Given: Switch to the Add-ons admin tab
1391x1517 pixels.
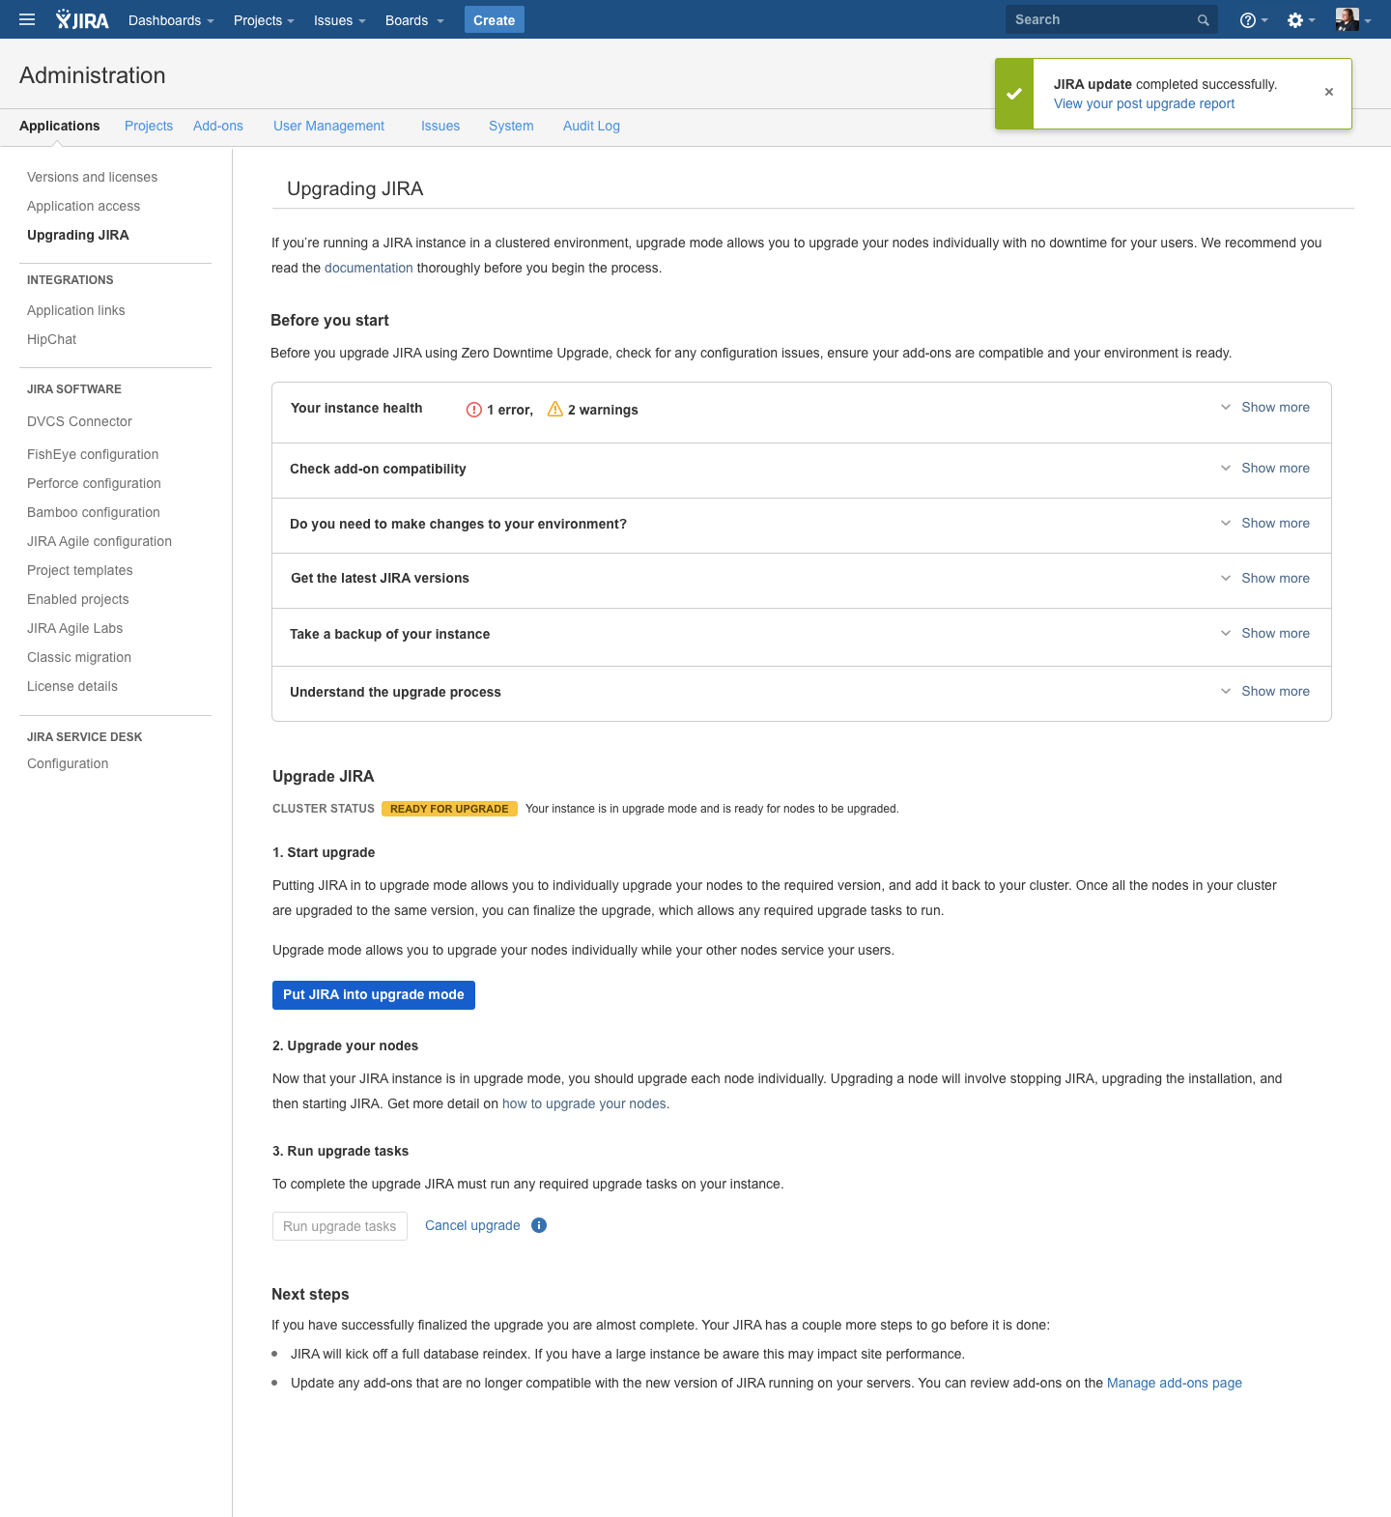Looking at the screenshot, I should [218, 126].
